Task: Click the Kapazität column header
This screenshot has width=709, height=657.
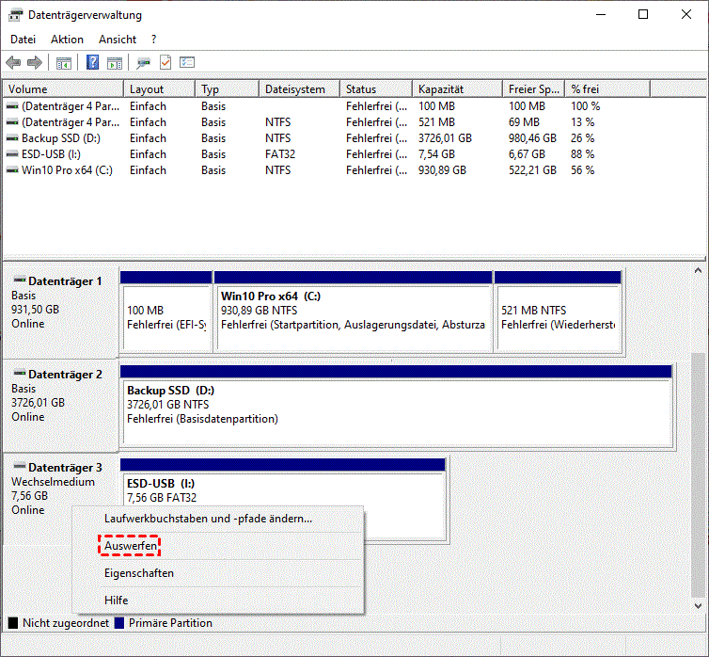Action: (442, 89)
